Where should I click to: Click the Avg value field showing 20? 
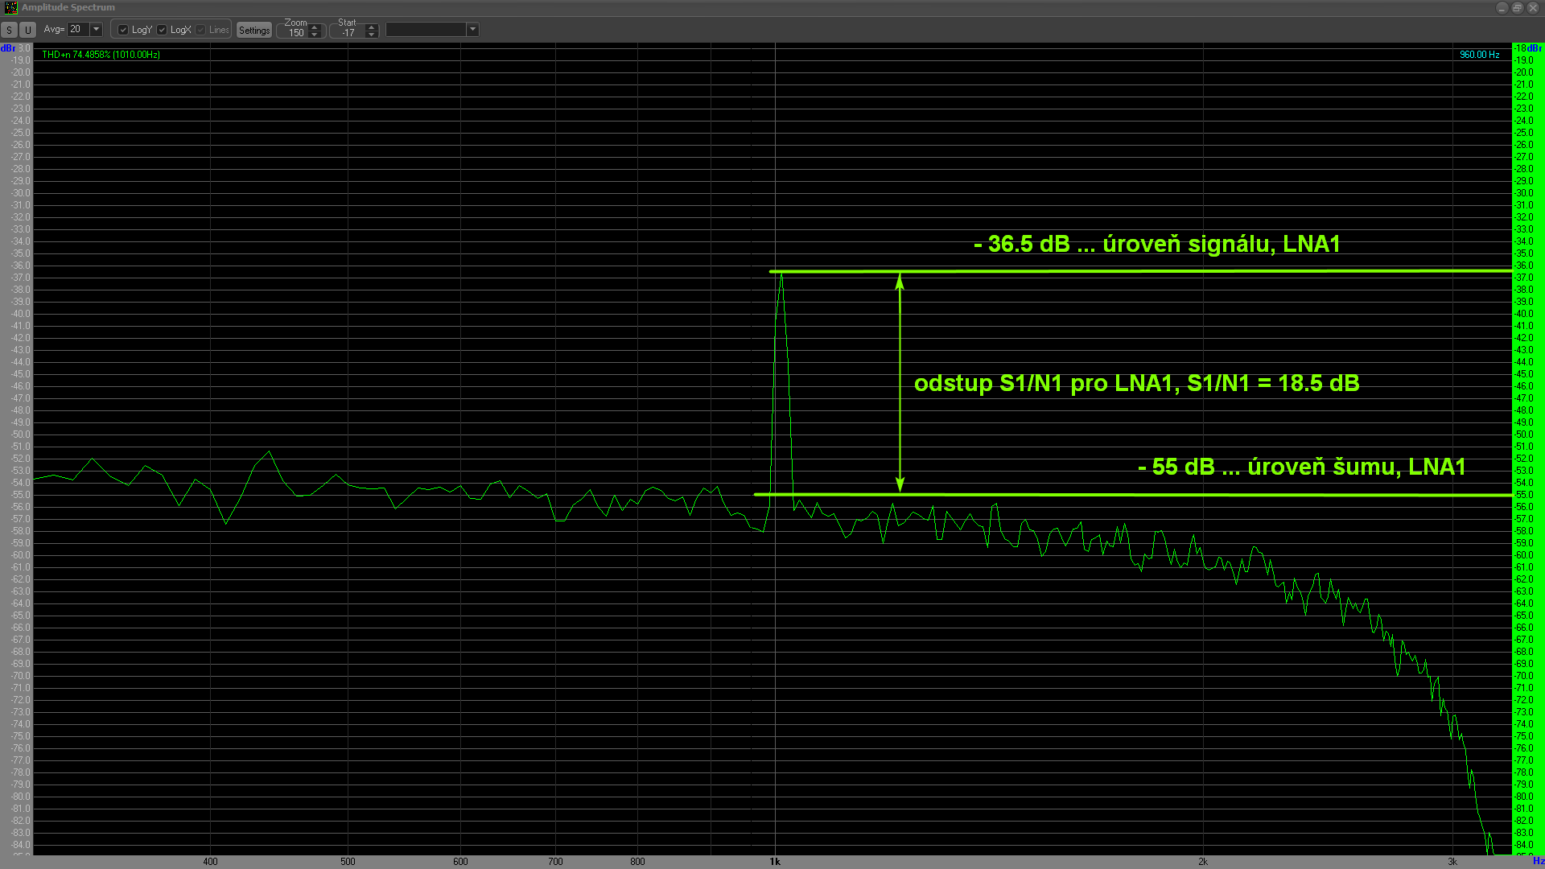[x=78, y=29]
